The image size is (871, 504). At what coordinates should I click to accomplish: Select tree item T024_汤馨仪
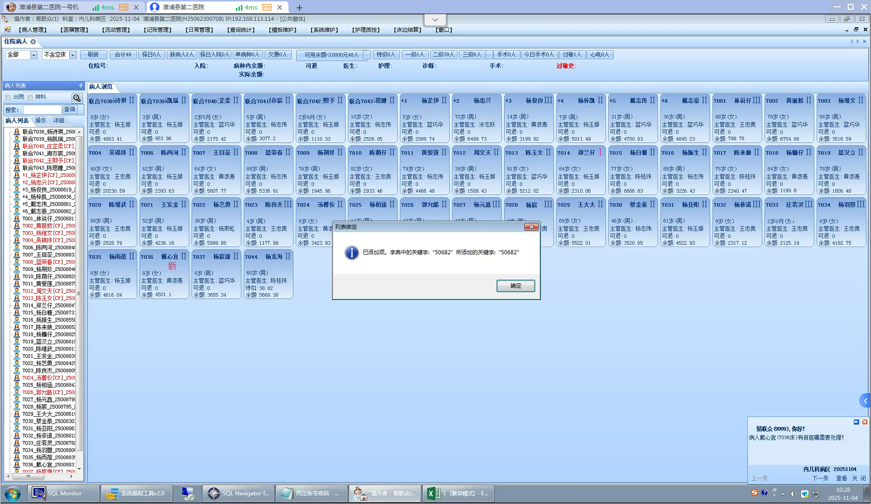[48, 378]
